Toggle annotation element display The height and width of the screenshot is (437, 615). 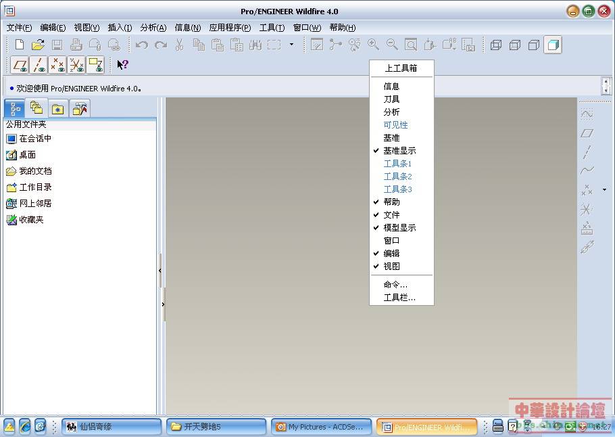pyautogui.click(x=95, y=65)
